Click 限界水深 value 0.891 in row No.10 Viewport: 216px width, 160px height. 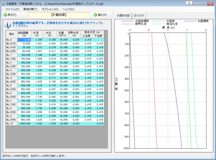point(74,124)
